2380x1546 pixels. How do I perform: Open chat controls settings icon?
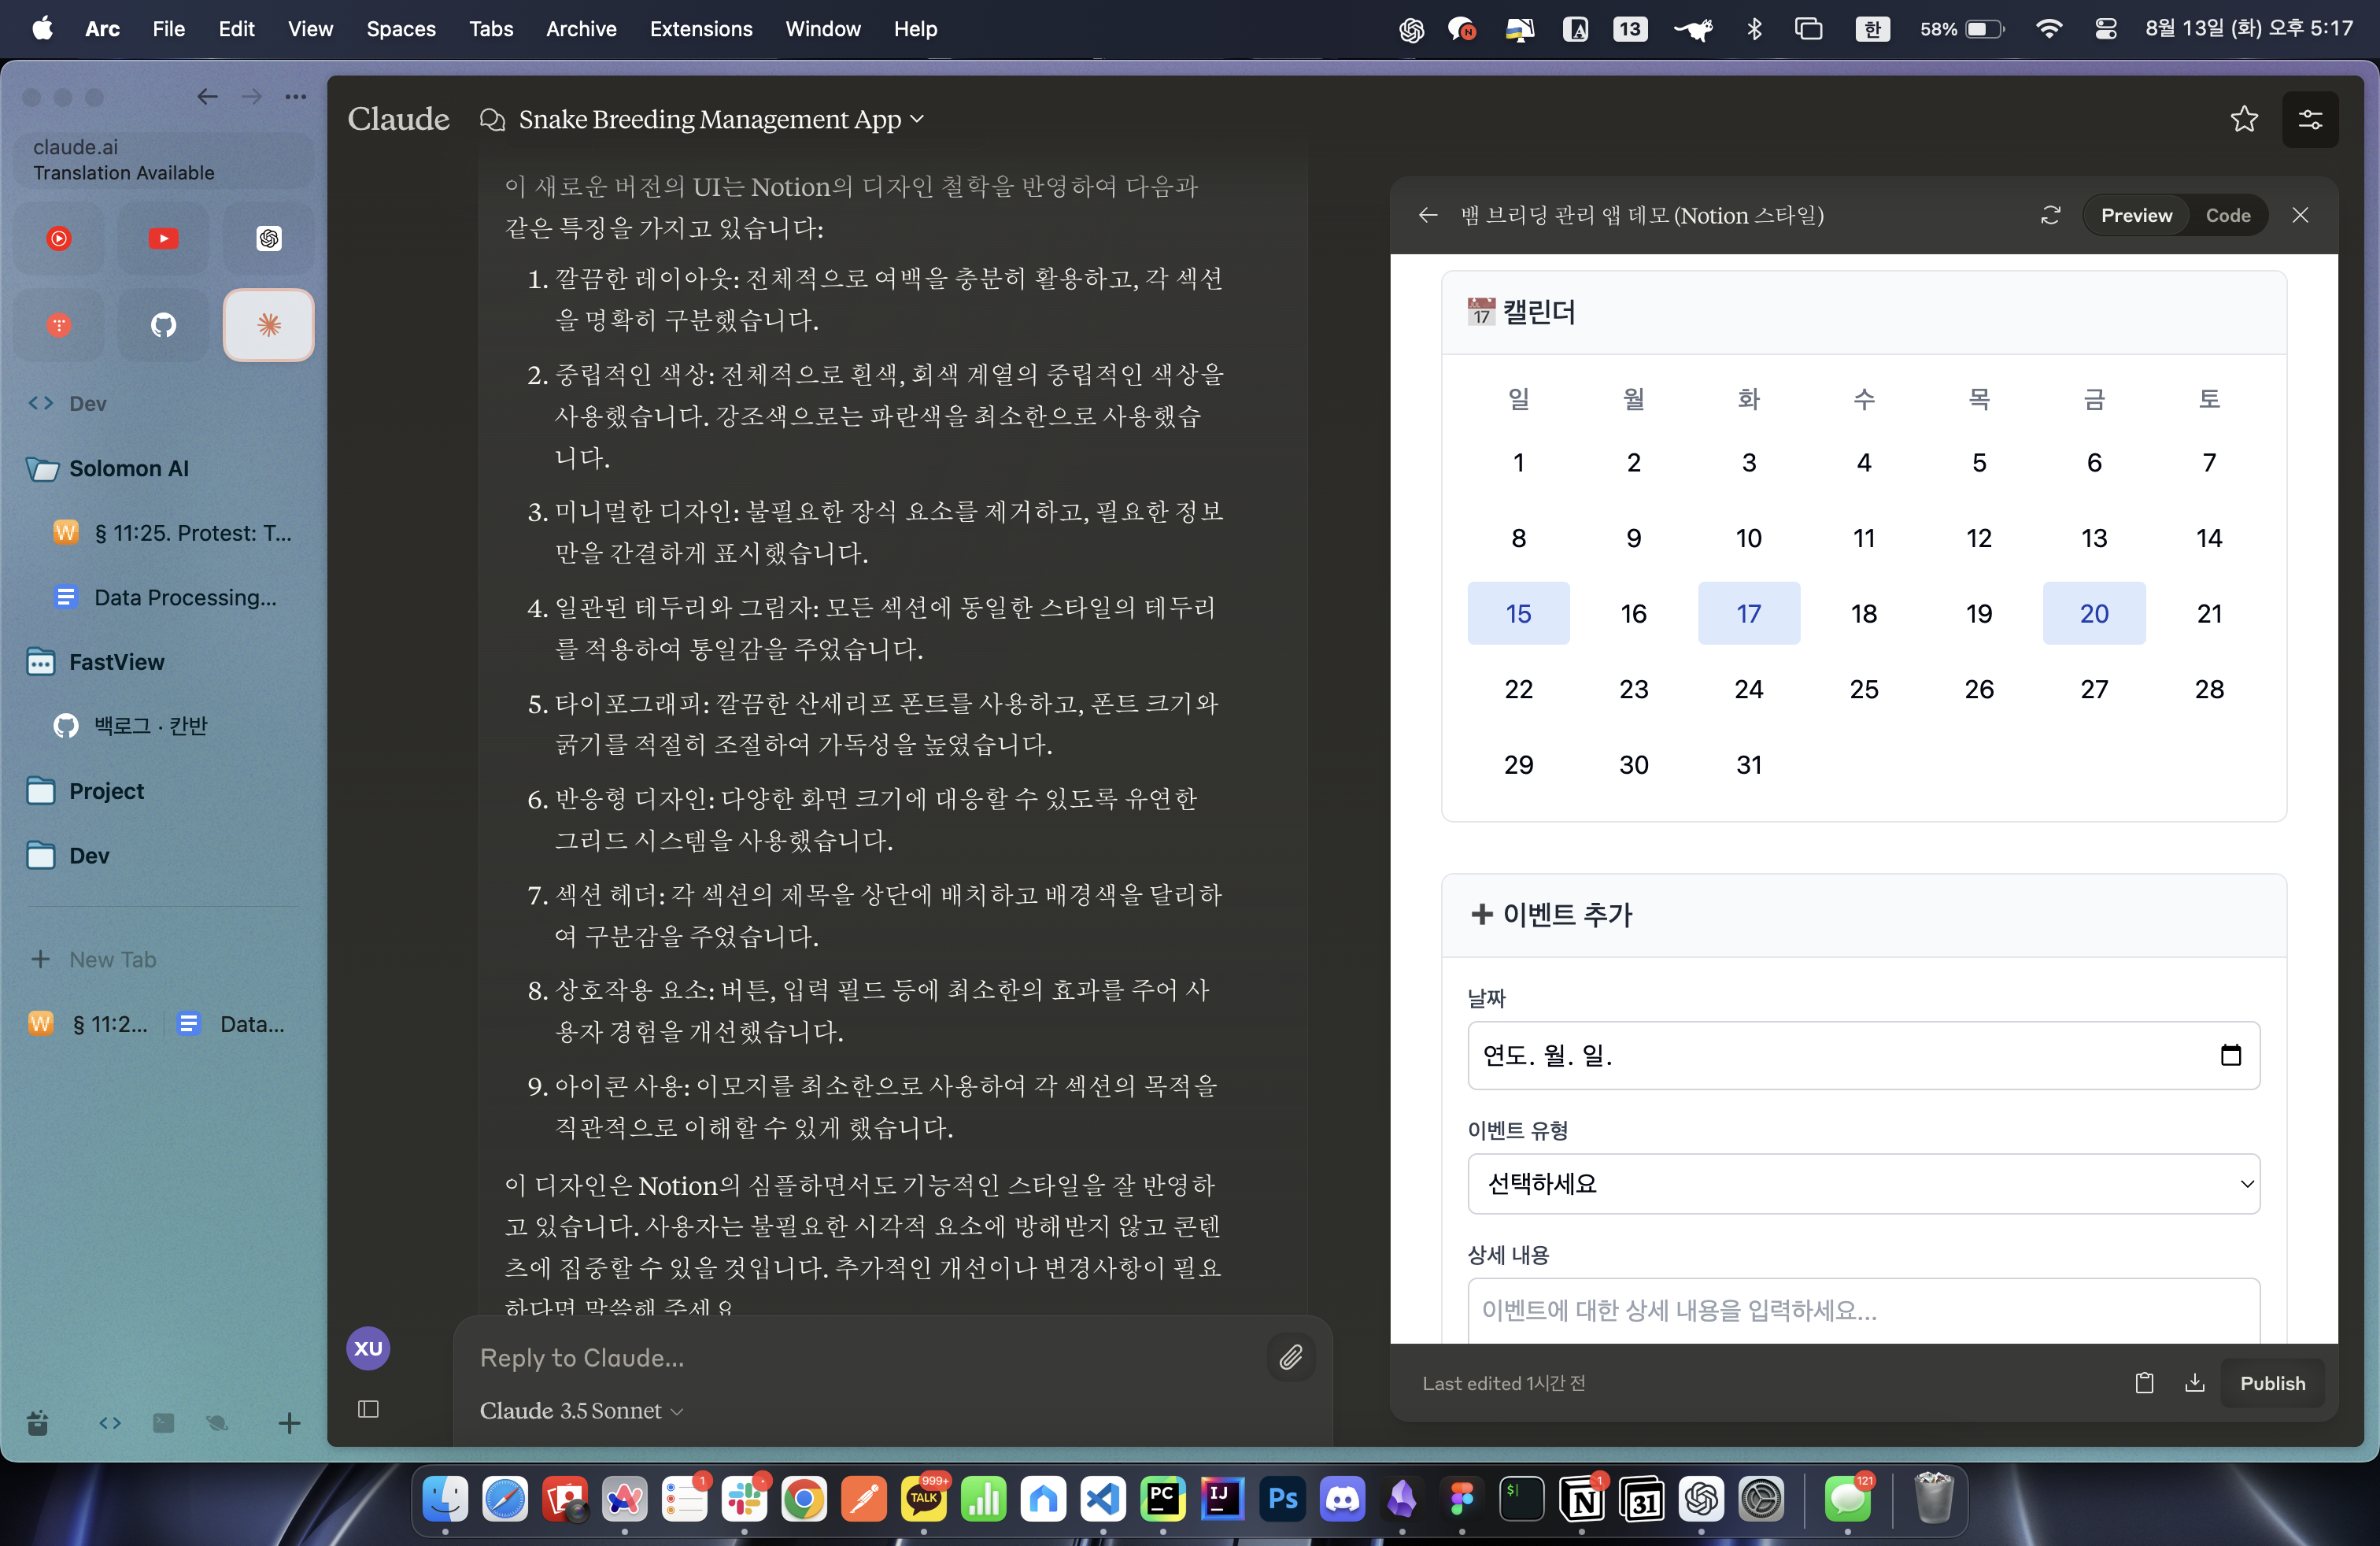point(2310,119)
